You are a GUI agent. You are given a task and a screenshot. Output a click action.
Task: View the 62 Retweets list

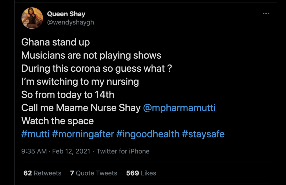pos(42,173)
